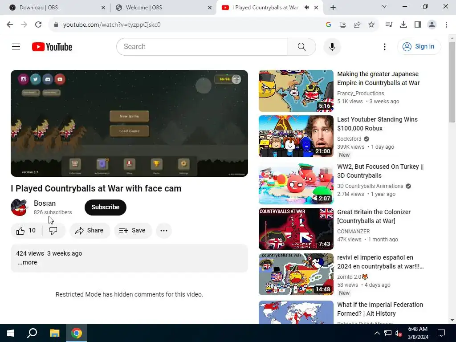Open Chrome profile avatar
The height and width of the screenshot is (342, 456).
point(432,24)
